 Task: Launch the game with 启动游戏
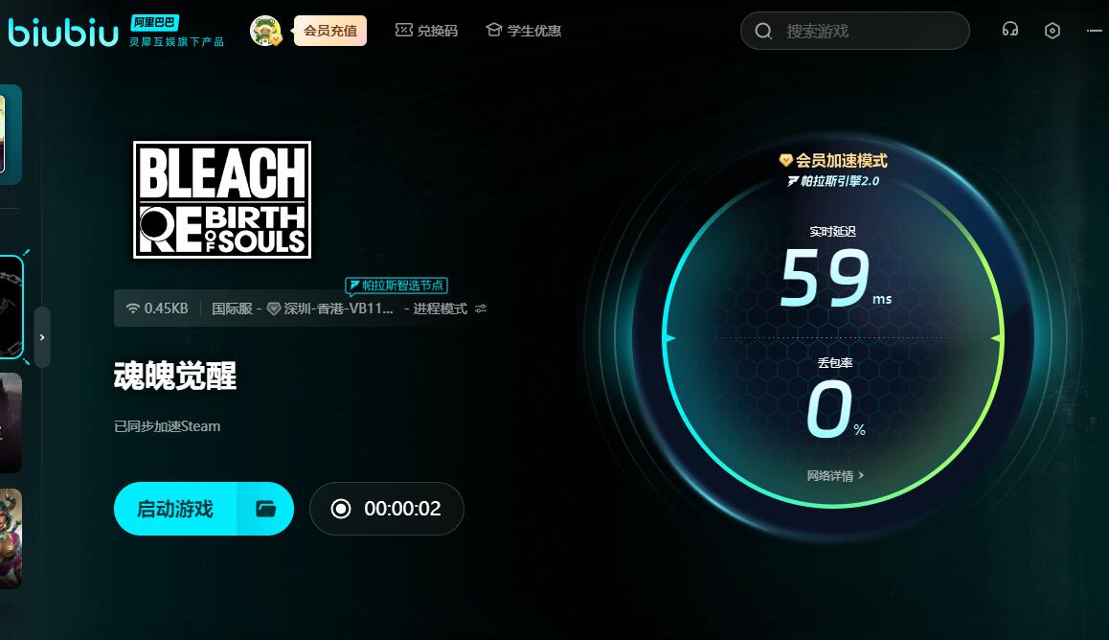175,509
